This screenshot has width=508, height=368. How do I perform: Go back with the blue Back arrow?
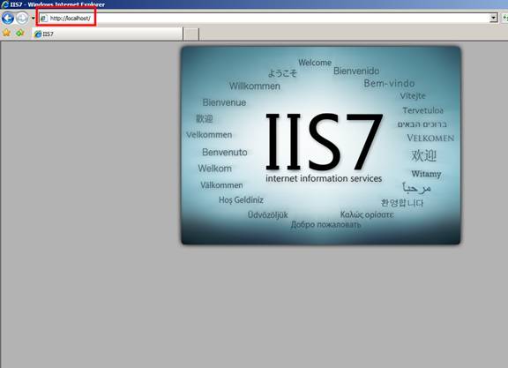tap(8, 19)
